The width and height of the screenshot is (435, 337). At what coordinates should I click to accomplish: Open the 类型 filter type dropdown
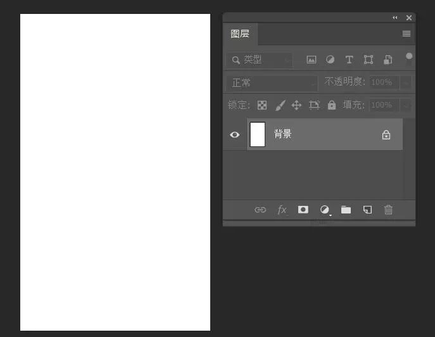click(260, 60)
